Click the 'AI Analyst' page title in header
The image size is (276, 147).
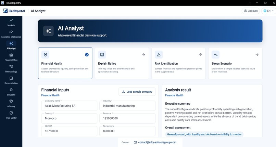[x=38, y=11]
